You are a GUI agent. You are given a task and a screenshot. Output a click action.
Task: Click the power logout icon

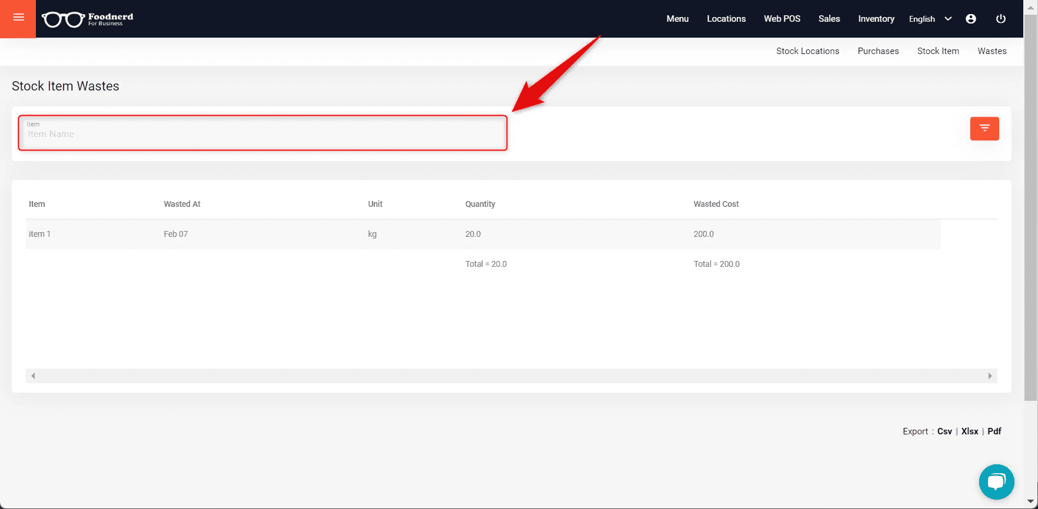click(x=1000, y=19)
